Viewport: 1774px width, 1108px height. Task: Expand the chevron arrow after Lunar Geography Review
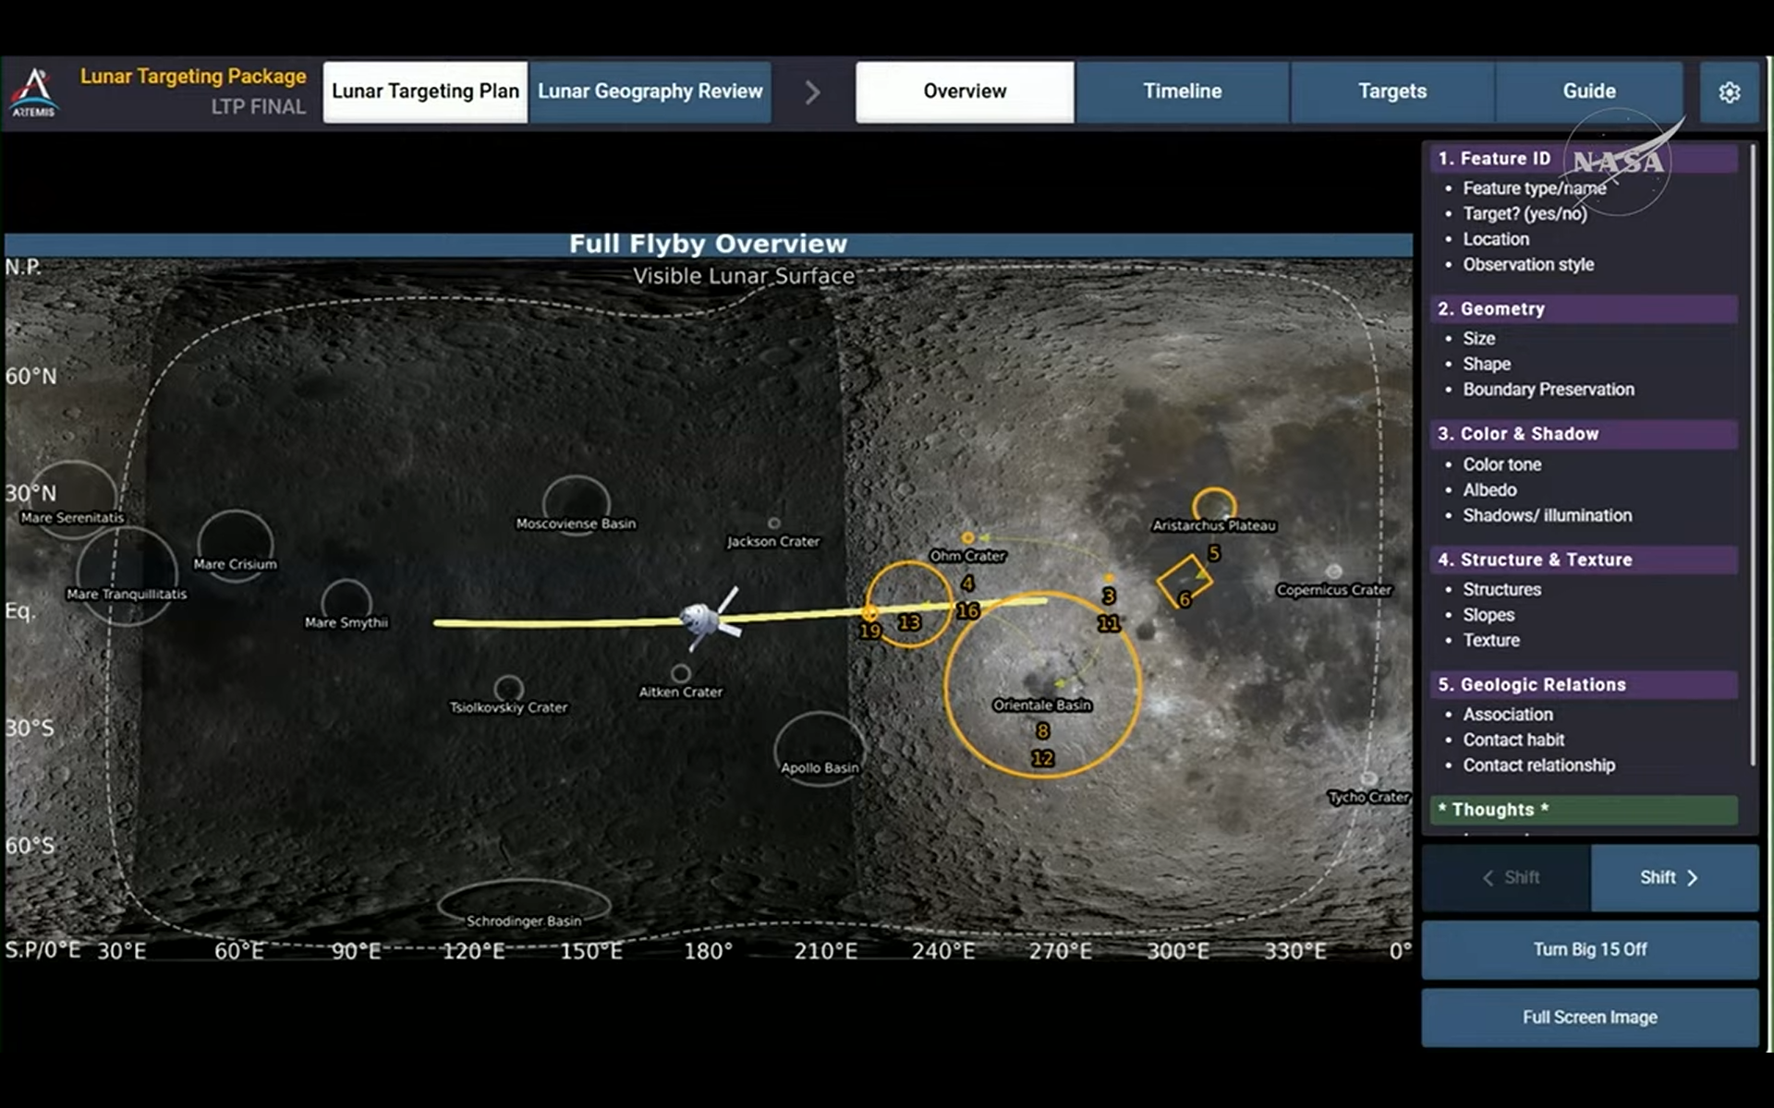tap(812, 92)
